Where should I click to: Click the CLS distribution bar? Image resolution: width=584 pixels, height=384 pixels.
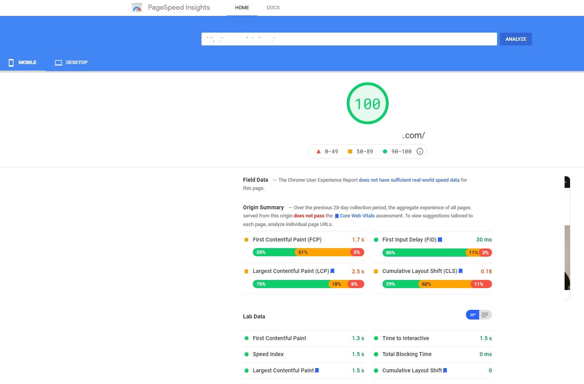point(437,284)
